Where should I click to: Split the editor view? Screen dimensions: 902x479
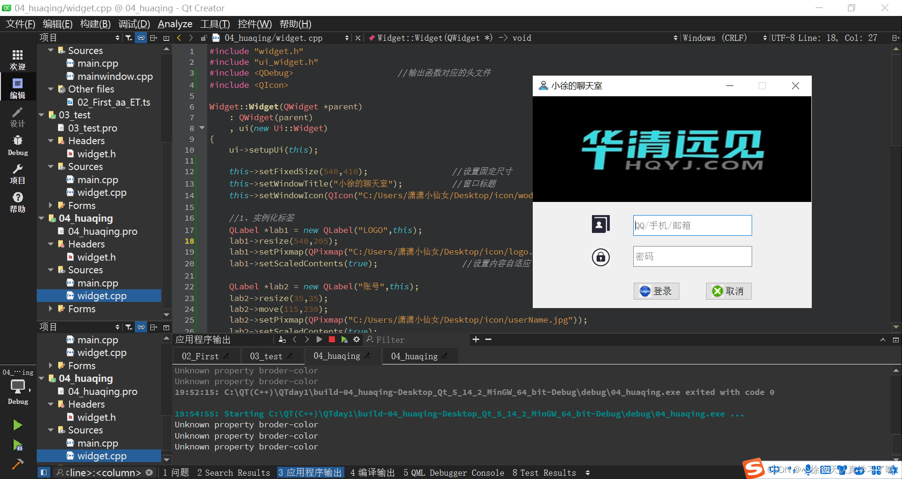895,38
